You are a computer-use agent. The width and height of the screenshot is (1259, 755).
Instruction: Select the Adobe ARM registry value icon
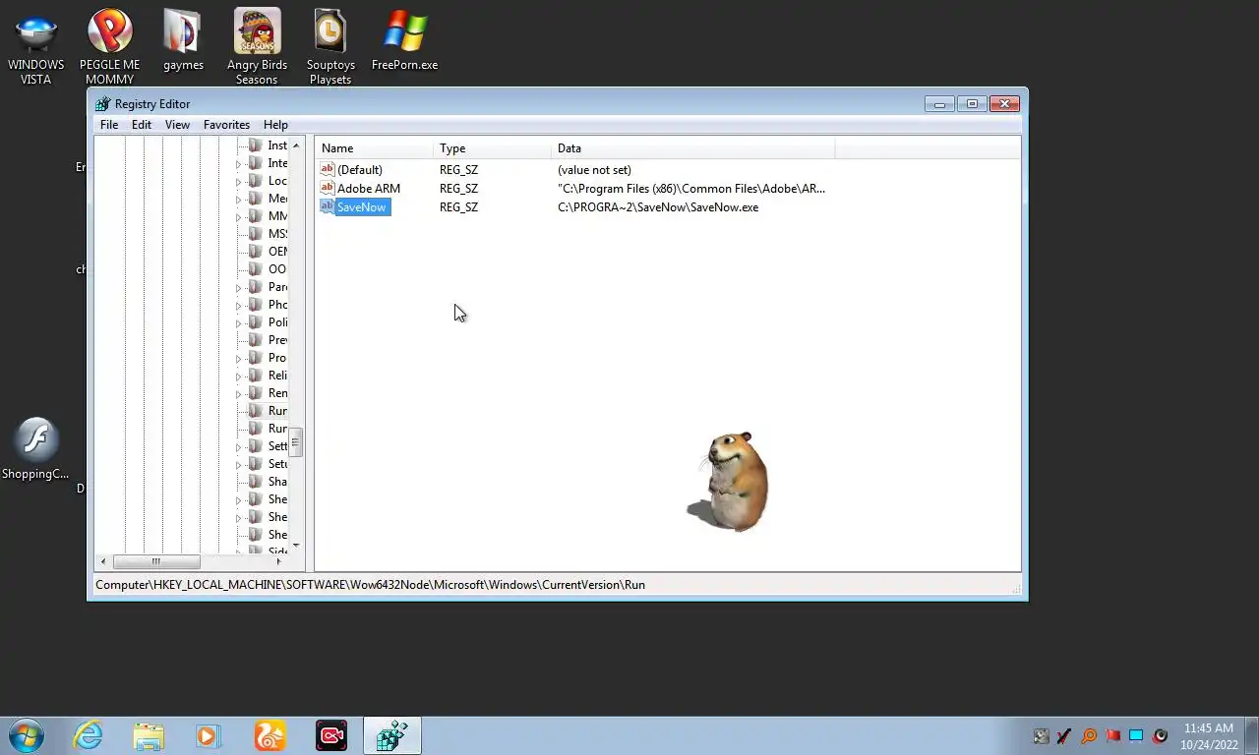(x=328, y=188)
